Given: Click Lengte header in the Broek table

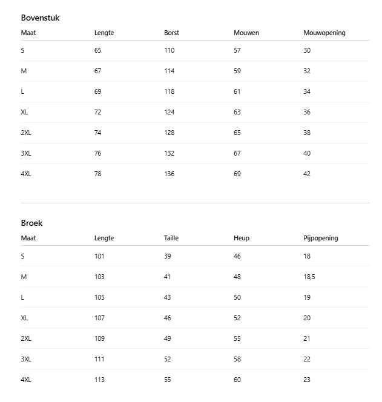Looking at the screenshot, I should pos(104,238).
